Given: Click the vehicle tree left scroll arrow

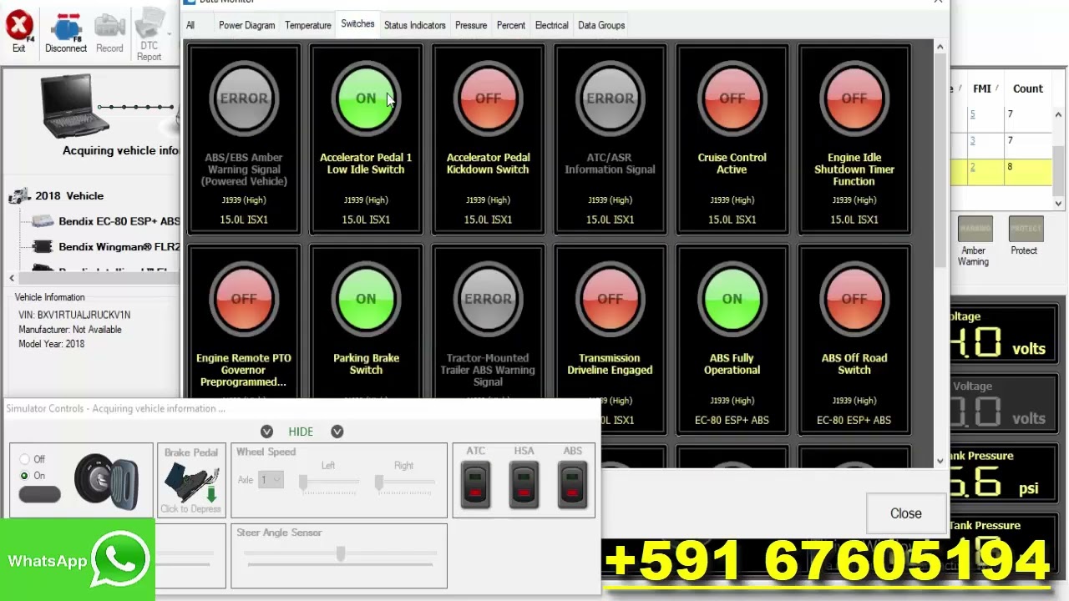Looking at the screenshot, I should coord(12,279).
